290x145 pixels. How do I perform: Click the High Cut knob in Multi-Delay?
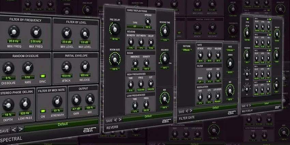coord(277,34)
